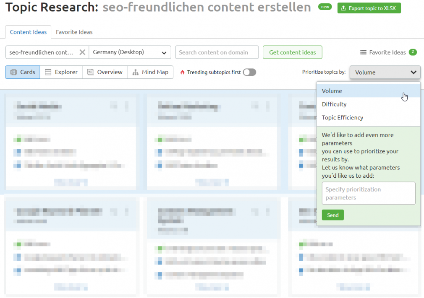The height and width of the screenshot is (298, 424).
Task: Click Export topic to XLSX button
Action: pyautogui.click(x=369, y=8)
